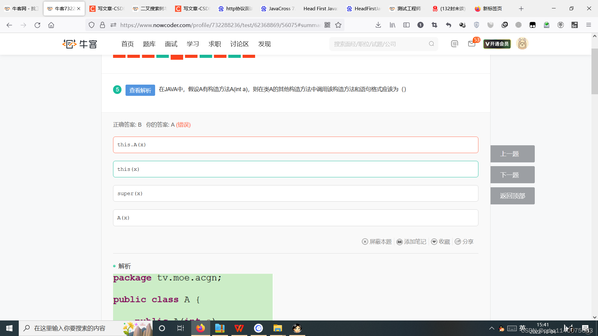Click the search magnifier on Nowcoder
Screen dimensions: 598x336
(x=431, y=44)
